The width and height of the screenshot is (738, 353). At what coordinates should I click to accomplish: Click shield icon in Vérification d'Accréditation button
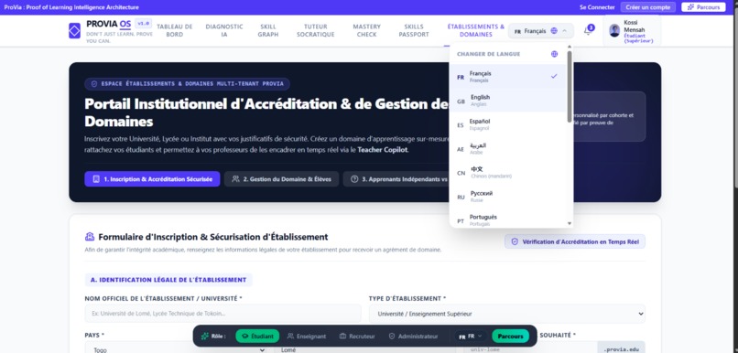[x=515, y=241]
